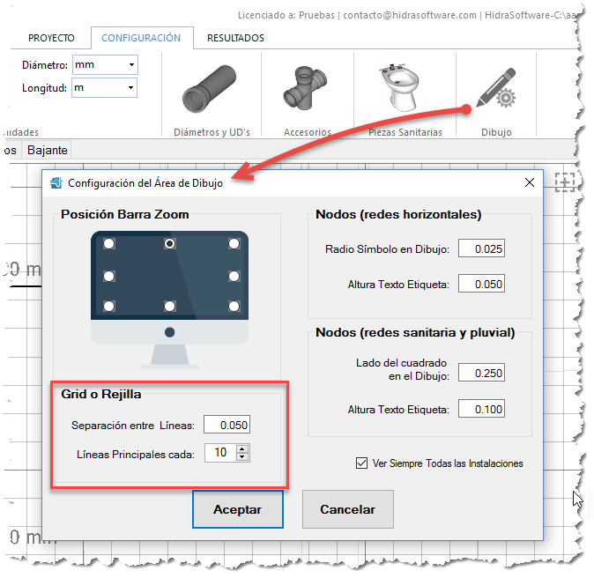The width and height of the screenshot is (594, 578).
Task: Click the dashed zoom-extents icon on canvas
Action: coord(564,182)
